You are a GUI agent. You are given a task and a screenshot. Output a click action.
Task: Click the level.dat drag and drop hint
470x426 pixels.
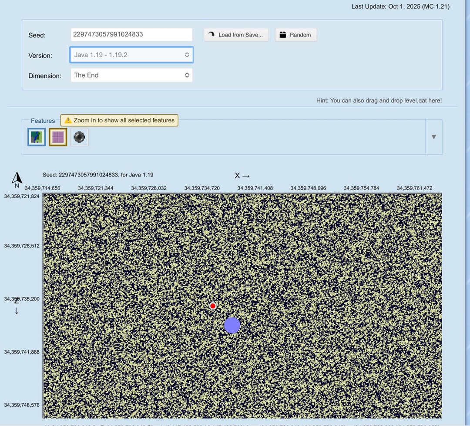tap(379, 100)
